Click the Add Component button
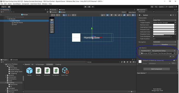This screenshot has height=93, width=179. pyautogui.click(x=156, y=69)
